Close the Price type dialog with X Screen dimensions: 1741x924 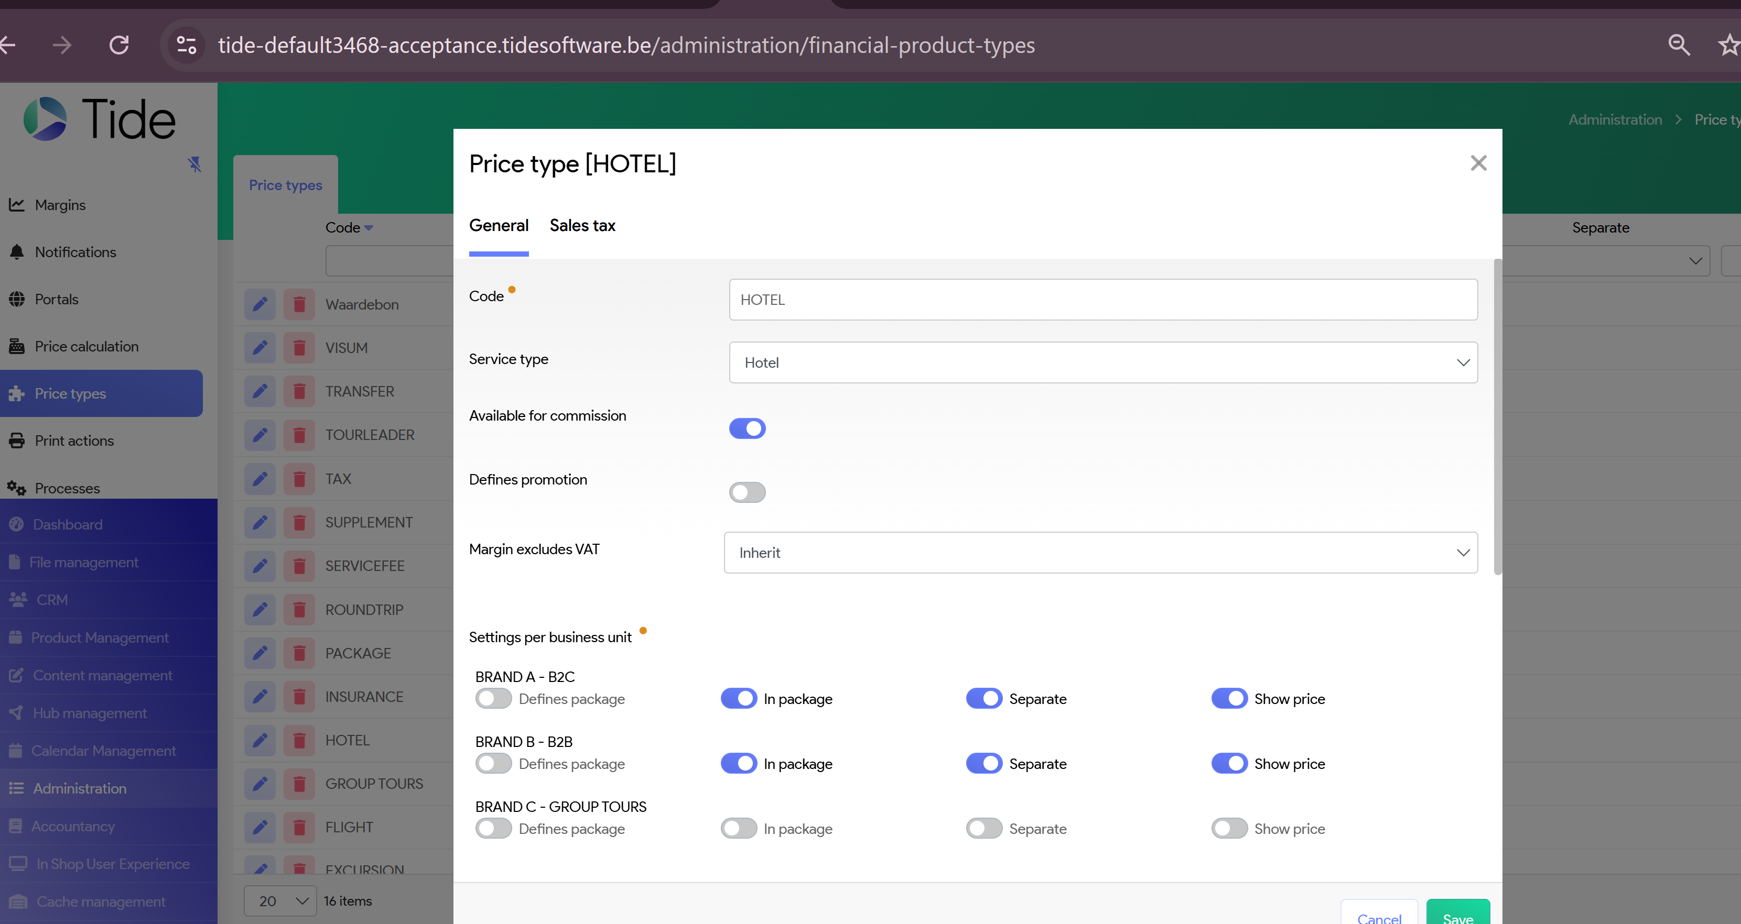pyautogui.click(x=1478, y=163)
